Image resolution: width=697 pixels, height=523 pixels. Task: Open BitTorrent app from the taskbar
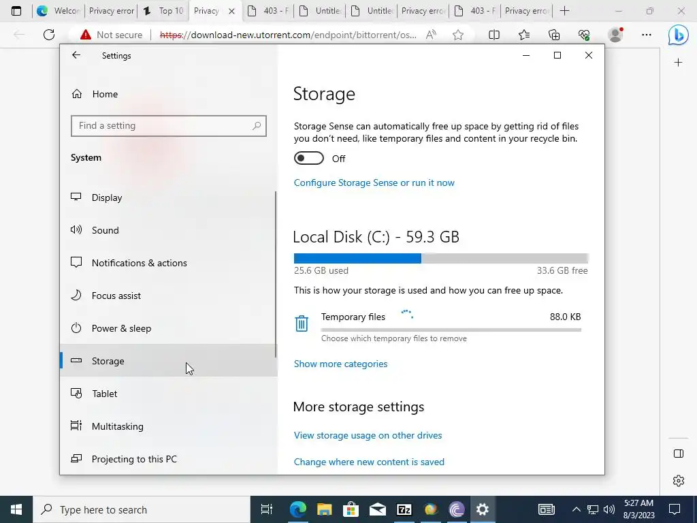457,509
